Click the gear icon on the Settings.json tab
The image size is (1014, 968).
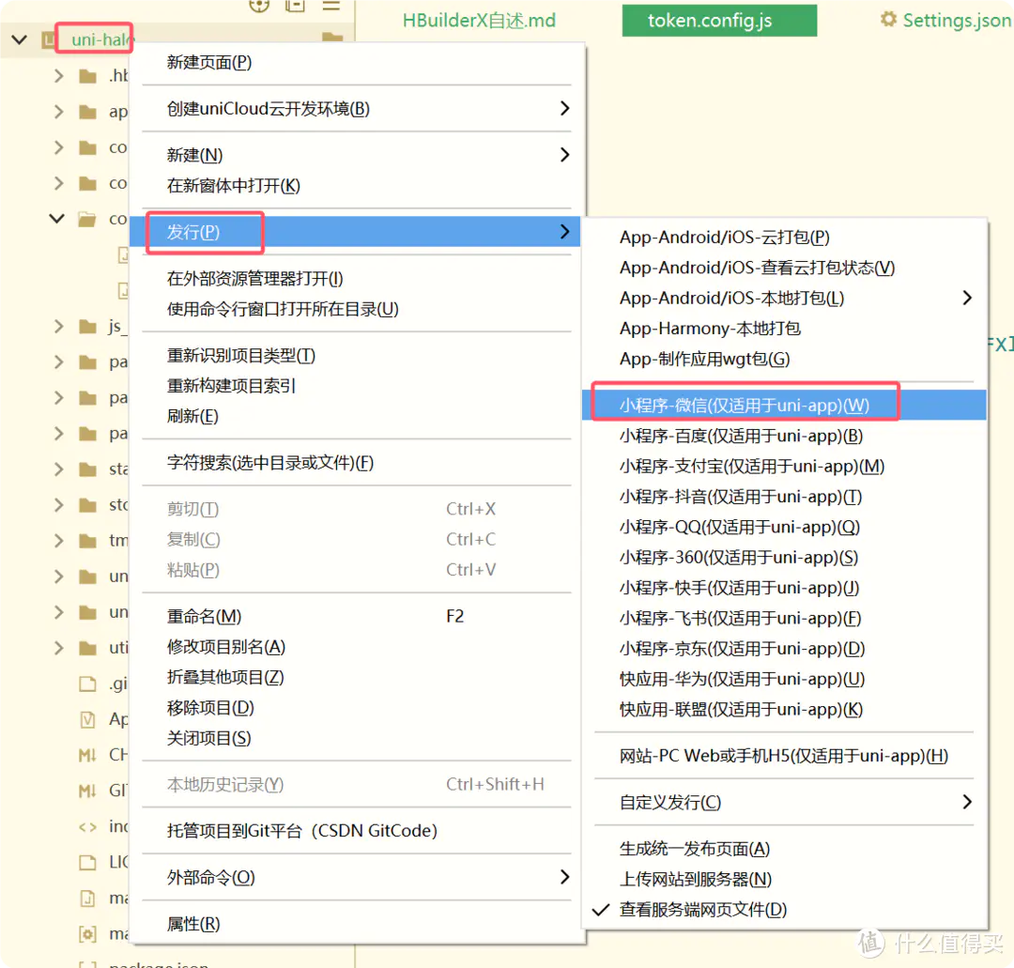point(888,20)
